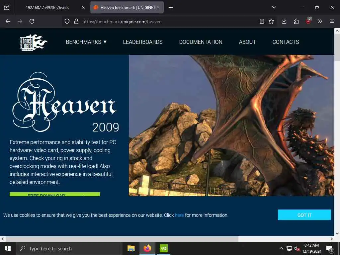Click the horizontal scrollbar left arrow

click(x=2, y=239)
